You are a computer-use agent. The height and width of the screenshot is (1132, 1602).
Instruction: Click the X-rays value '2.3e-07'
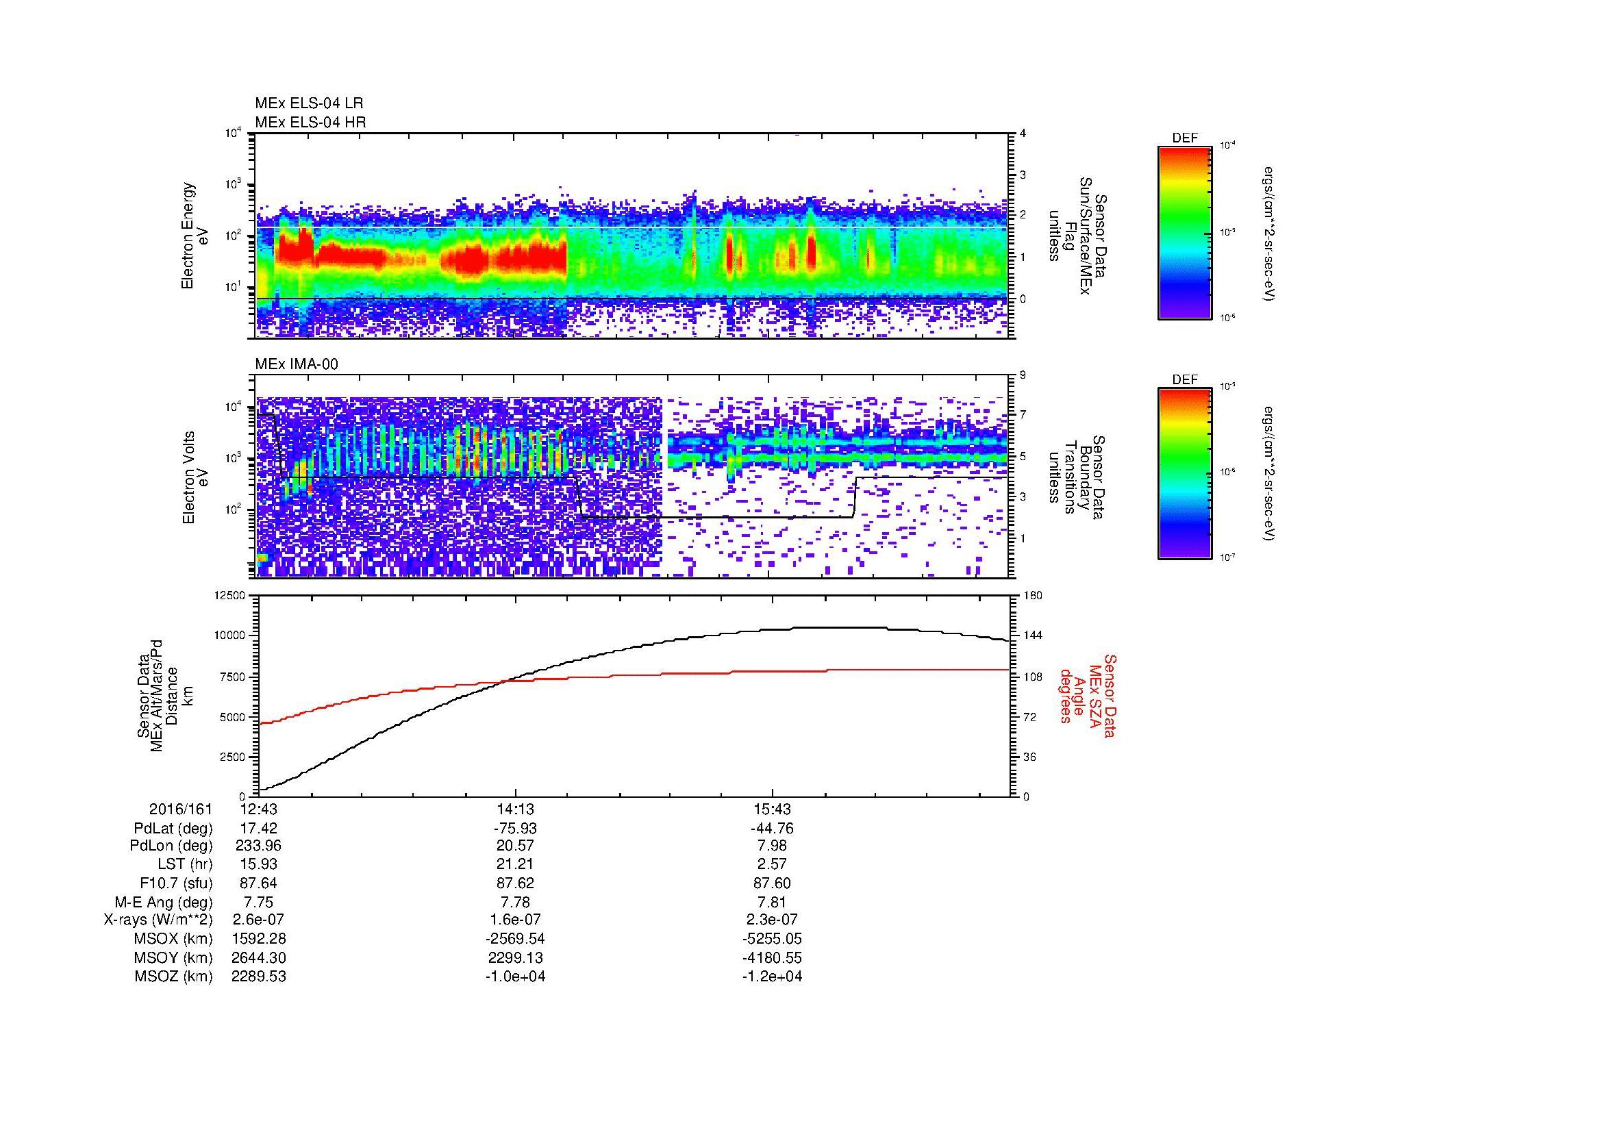pos(772,920)
